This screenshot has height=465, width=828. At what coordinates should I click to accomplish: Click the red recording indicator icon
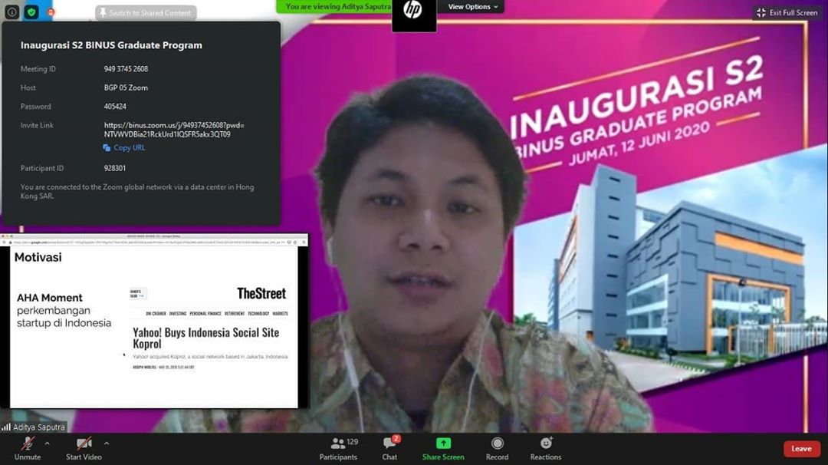(x=51, y=12)
